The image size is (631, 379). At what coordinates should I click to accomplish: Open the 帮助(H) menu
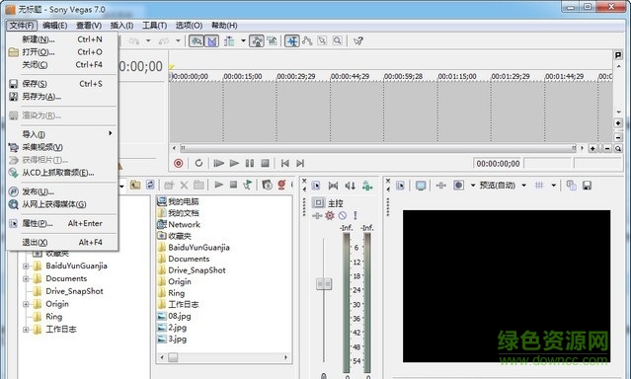pyautogui.click(x=224, y=26)
